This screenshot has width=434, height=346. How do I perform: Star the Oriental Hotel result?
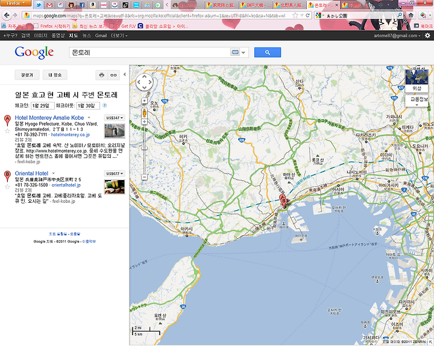pyautogui.click(x=7, y=187)
